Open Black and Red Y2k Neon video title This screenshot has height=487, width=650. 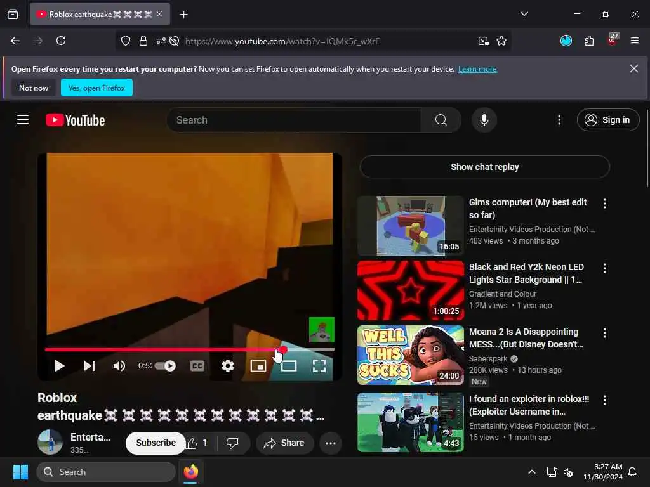pyautogui.click(x=526, y=273)
